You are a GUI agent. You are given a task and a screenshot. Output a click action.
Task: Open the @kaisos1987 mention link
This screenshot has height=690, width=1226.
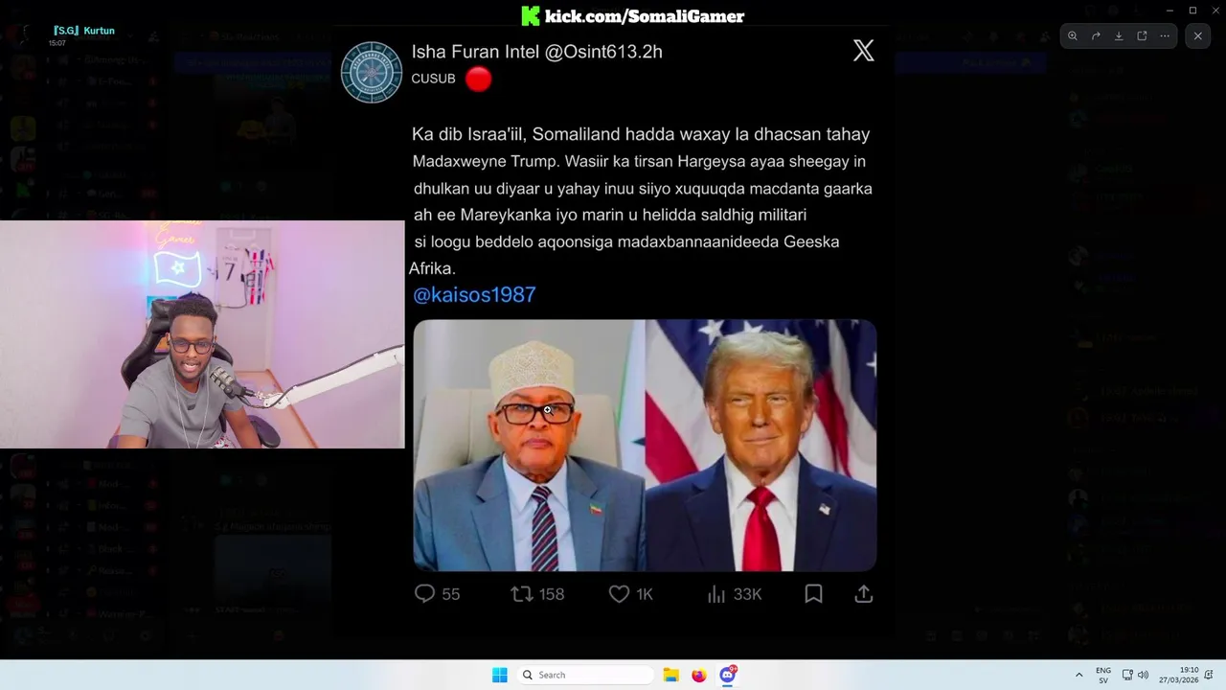coord(474,295)
